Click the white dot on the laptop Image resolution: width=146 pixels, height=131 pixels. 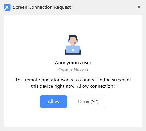(73, 50)
